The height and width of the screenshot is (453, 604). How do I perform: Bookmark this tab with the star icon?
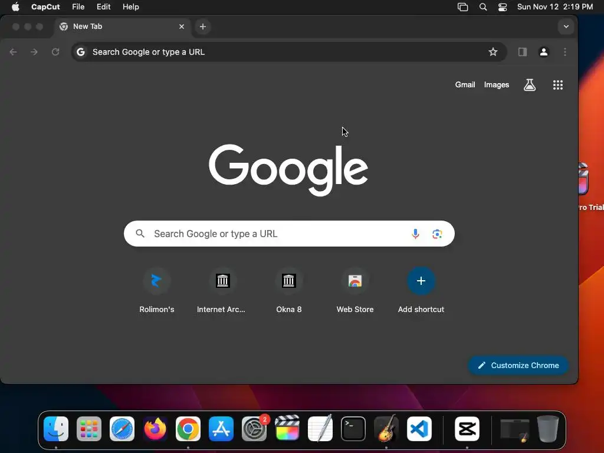click(x=493, y=52)
